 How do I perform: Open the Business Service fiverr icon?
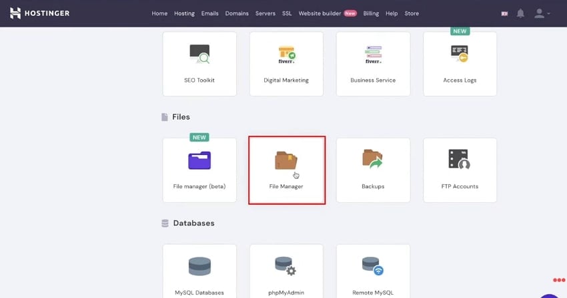point(373,55)
